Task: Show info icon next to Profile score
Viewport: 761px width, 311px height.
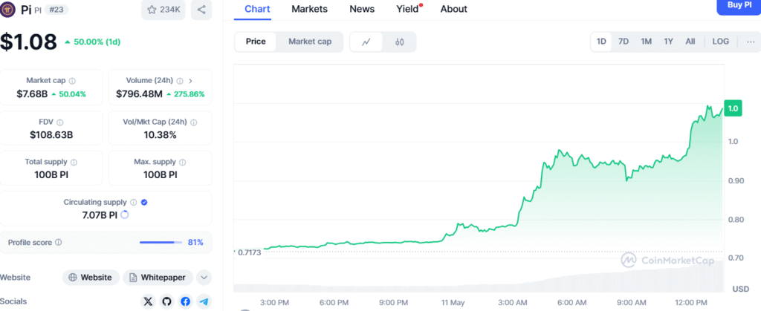Action: [58, 242]
